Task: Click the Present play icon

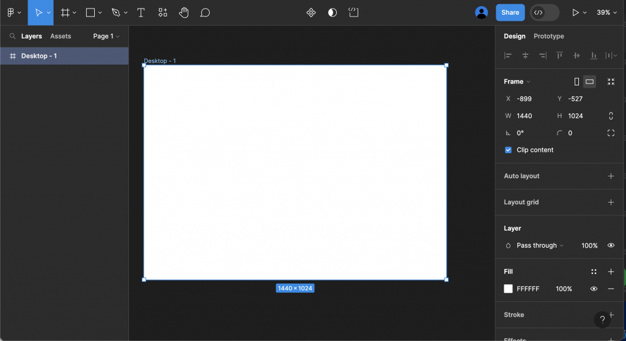Action: point(575,13)
